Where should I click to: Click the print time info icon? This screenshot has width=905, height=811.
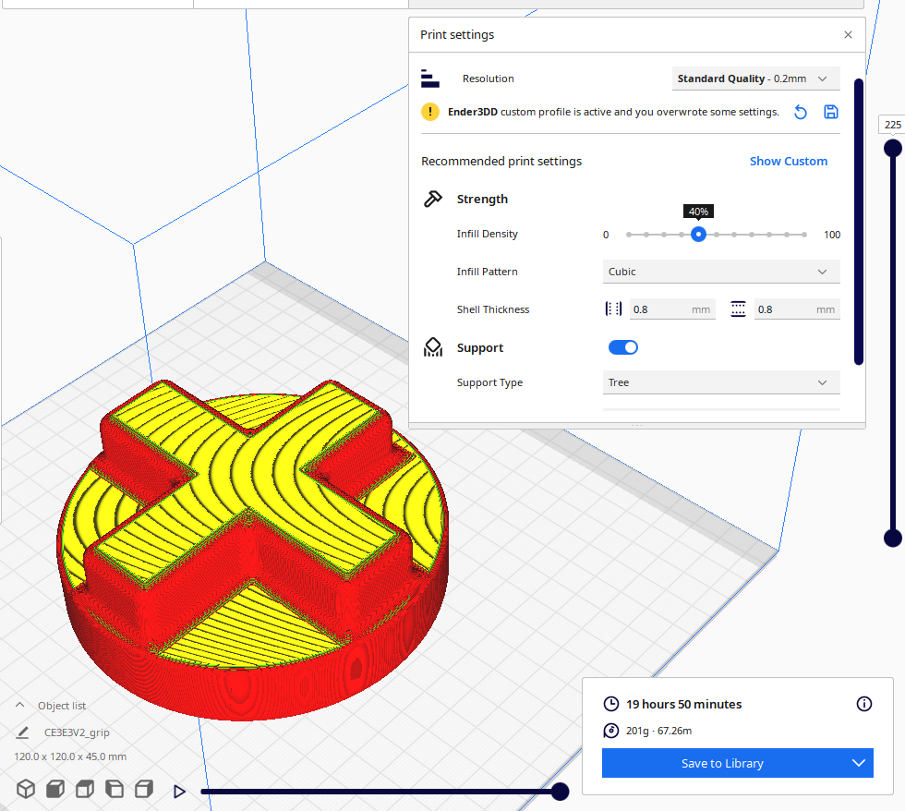point(863,704)
